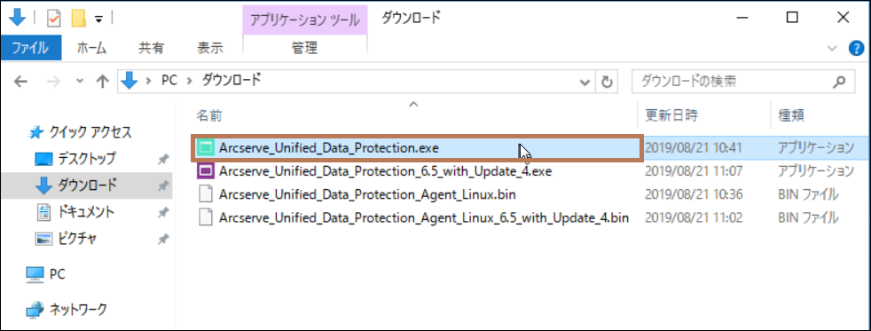Open the 管理 application tools tab
Screen dimensions: 871x331
tap(304, 48)
